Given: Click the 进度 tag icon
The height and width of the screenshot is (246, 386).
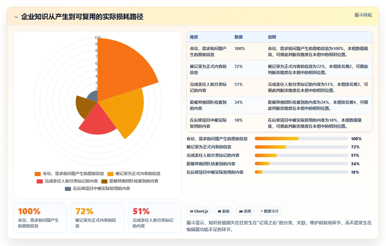Looking at the screenshot, I should (241, 212).
